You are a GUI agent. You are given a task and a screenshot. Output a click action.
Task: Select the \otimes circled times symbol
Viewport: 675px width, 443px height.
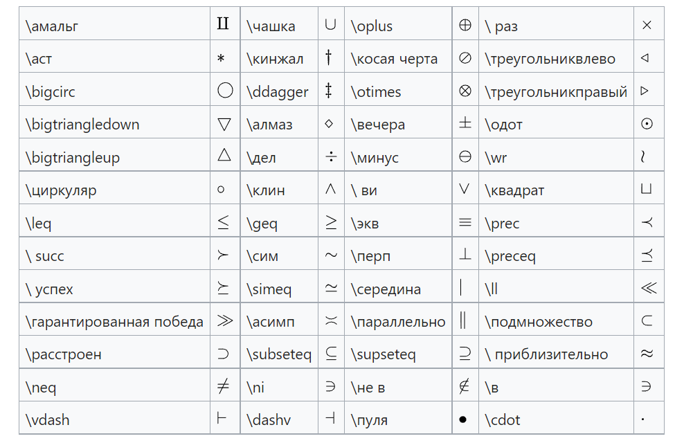[465, 91]
